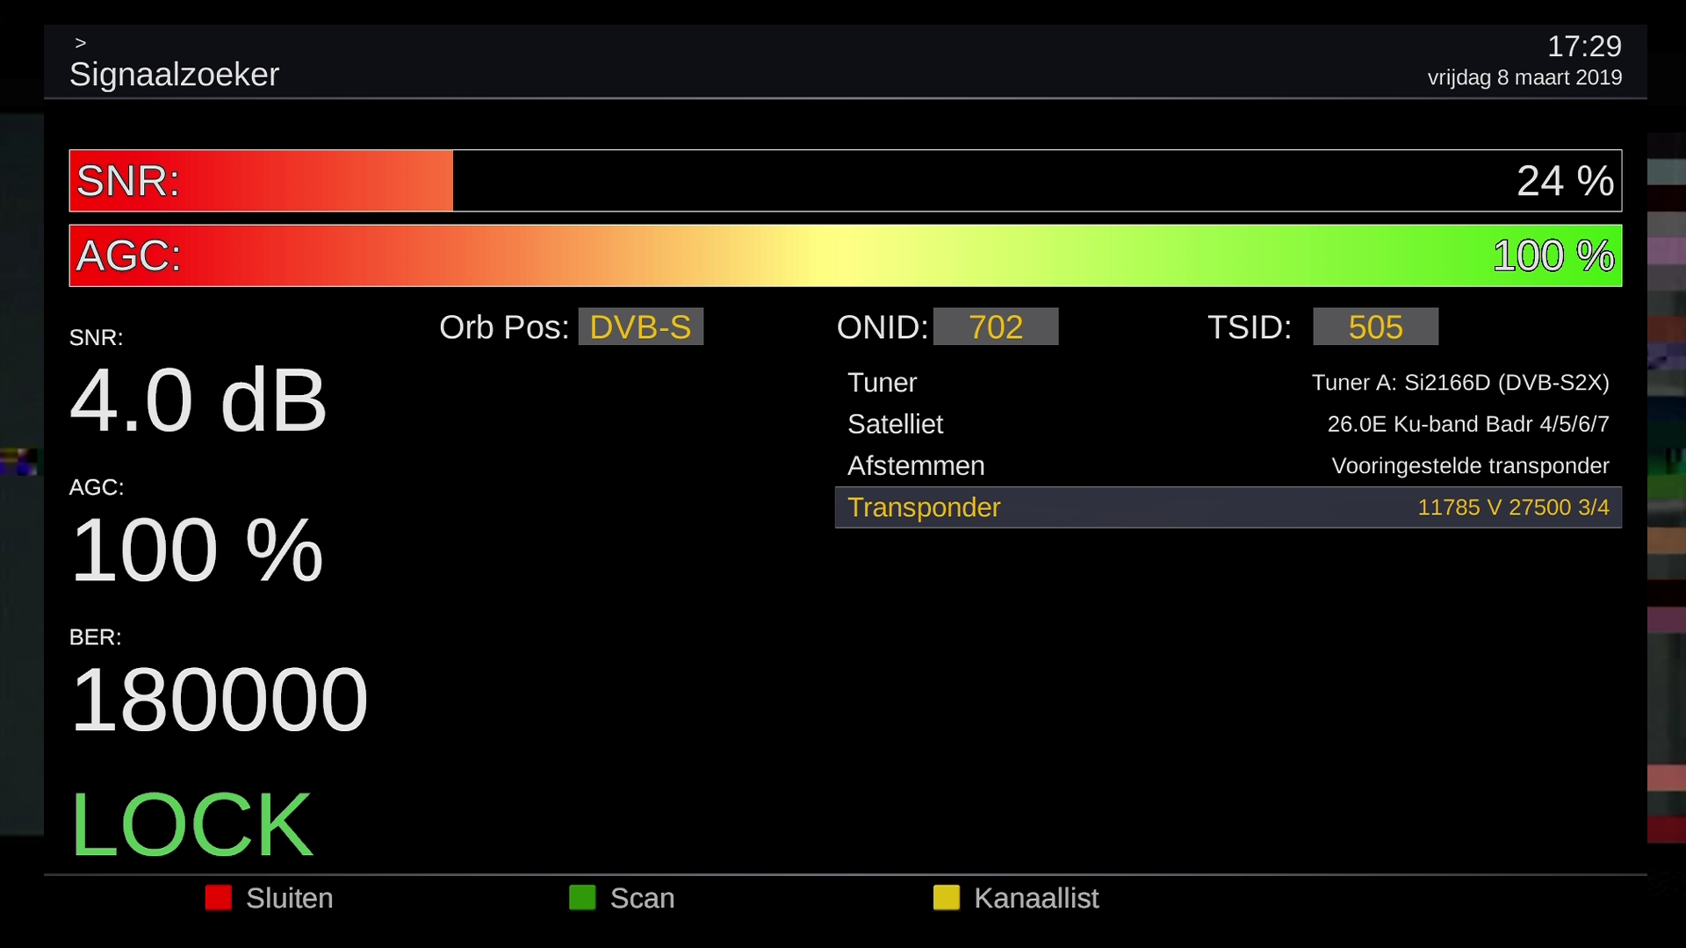Click the Sluiten label

pos(289,898)
